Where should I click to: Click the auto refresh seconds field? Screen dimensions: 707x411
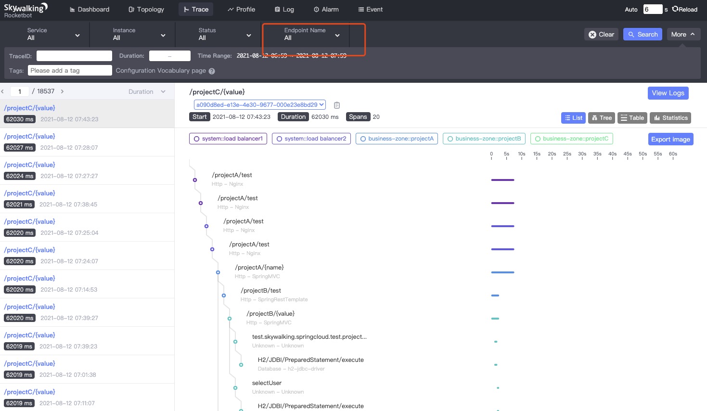[x=653, y=9]
